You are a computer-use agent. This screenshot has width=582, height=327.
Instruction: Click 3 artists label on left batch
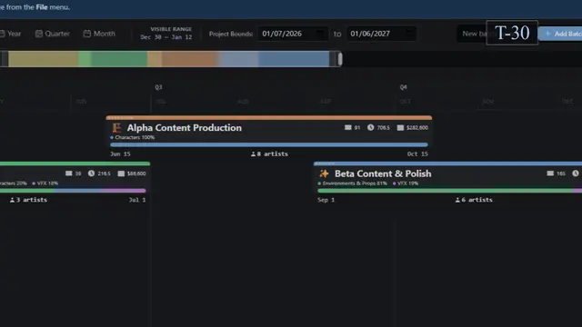point(28,200)
